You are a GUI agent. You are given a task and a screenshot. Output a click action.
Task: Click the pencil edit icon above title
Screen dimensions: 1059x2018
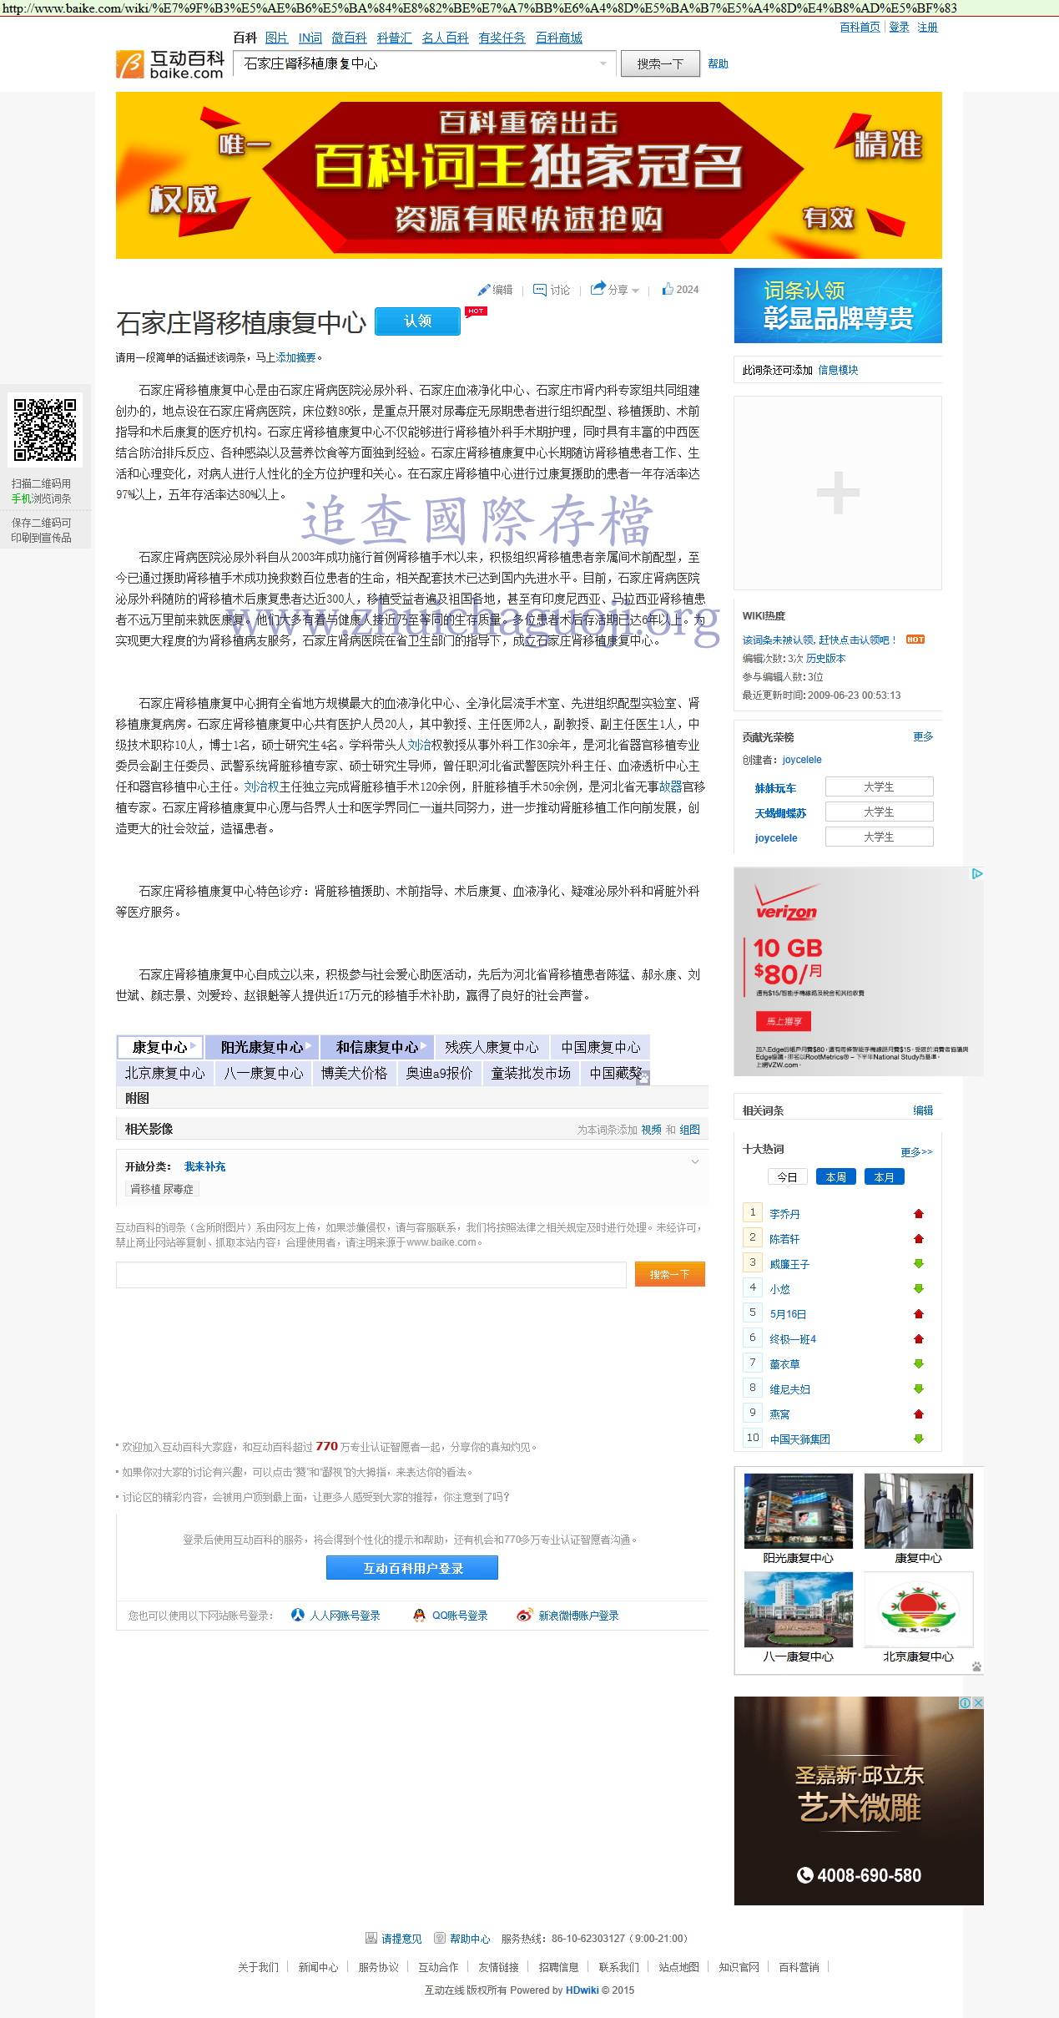coord(483,291)
